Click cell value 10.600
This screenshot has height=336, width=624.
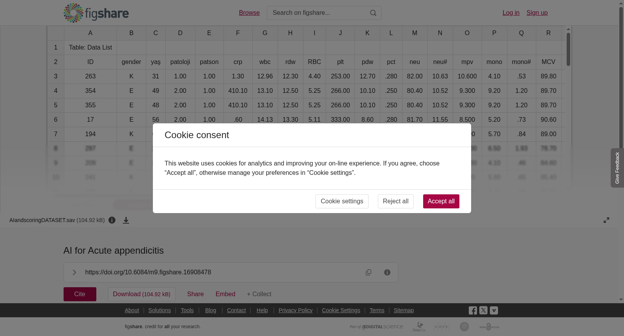(467, 76)
